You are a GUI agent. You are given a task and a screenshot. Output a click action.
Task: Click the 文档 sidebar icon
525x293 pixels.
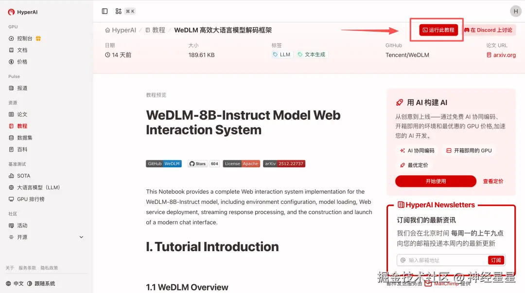pyautogui.click(x=11, y=50)
